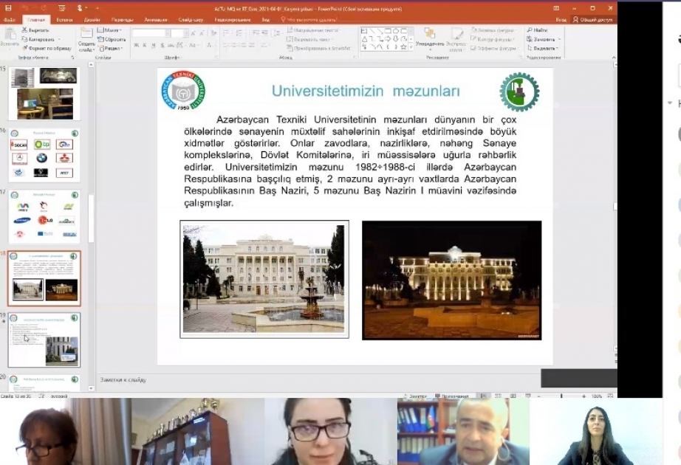Click the numbered list icon
Image resolution: width=681 pixels, height=465 pixels.
[x=240, y=33]
